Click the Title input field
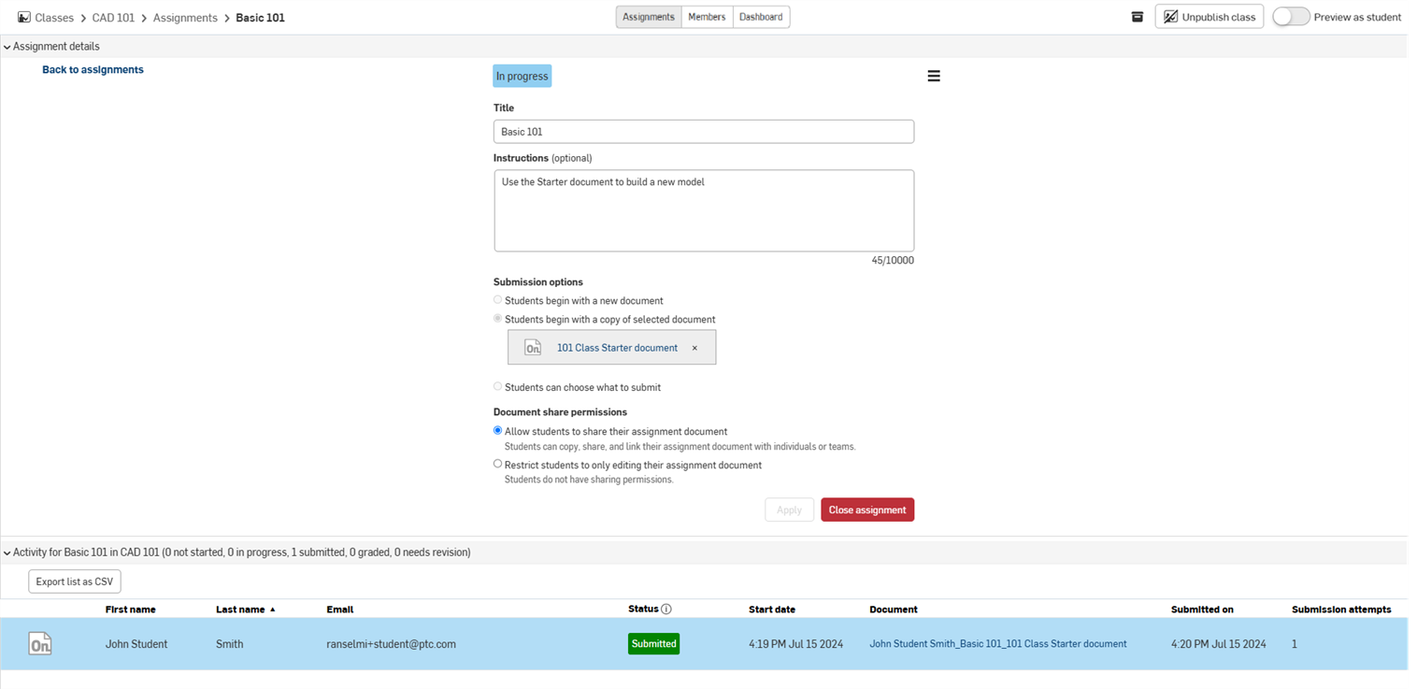 [703, 132]
